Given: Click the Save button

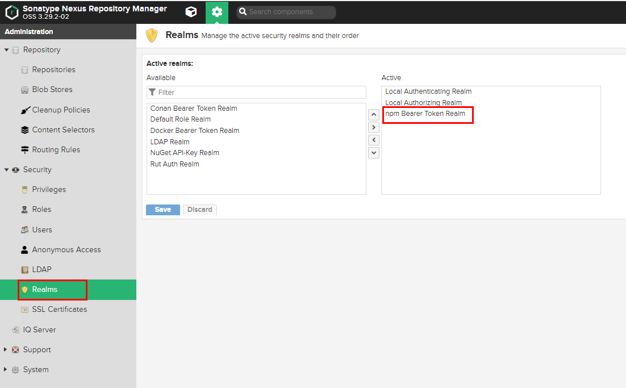Looking at the screenshot, I should tap(163, 210).
